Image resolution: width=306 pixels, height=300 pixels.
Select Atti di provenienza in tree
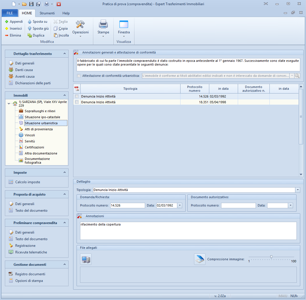point(39,129)
